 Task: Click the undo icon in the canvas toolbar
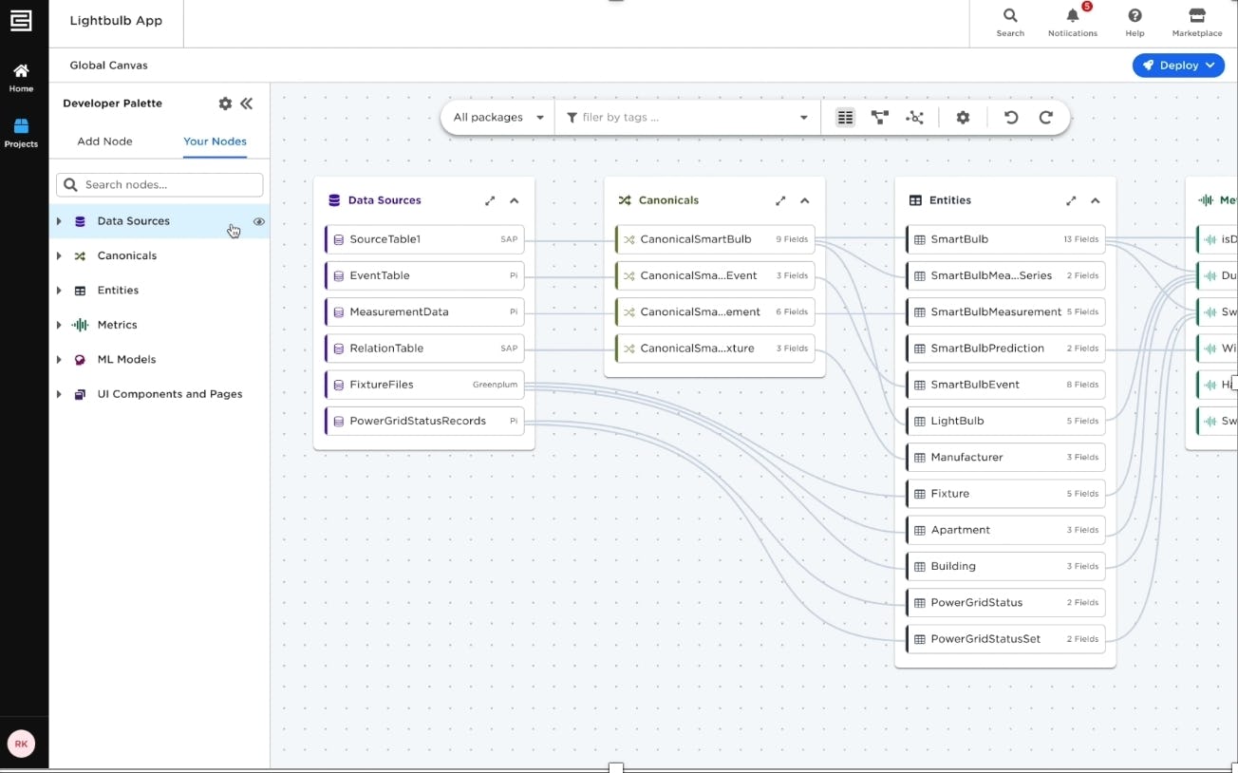click(1010, 117)
